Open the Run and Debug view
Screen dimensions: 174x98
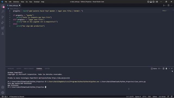3,22
